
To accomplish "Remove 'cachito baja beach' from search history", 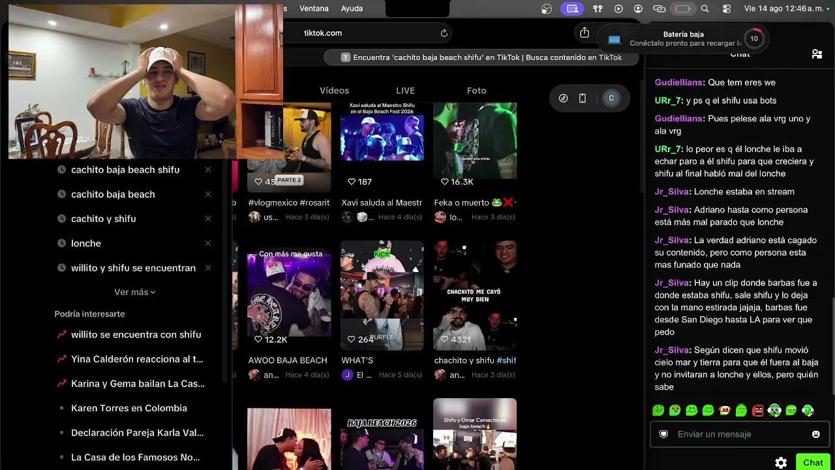I will [x=208, y=195].
